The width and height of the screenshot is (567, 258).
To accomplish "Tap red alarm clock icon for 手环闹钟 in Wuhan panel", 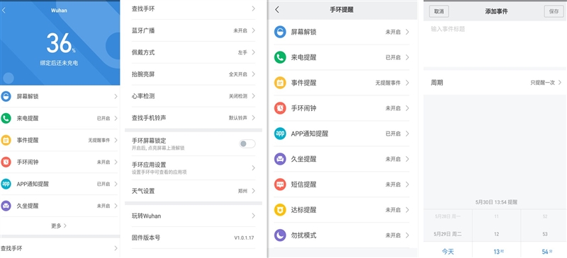I will [6, 162].
